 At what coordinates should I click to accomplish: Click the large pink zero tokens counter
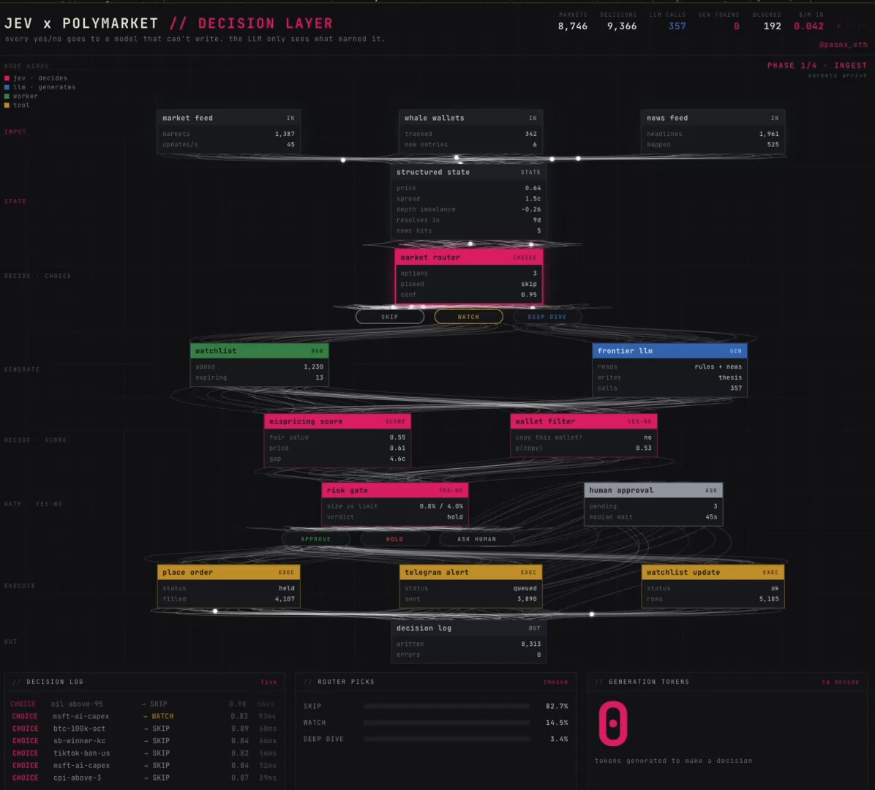point(613,723)
